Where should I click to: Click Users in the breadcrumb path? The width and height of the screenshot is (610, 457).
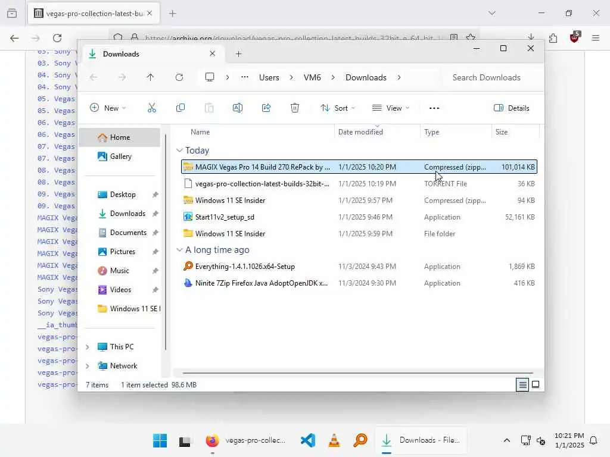point(269,77)
